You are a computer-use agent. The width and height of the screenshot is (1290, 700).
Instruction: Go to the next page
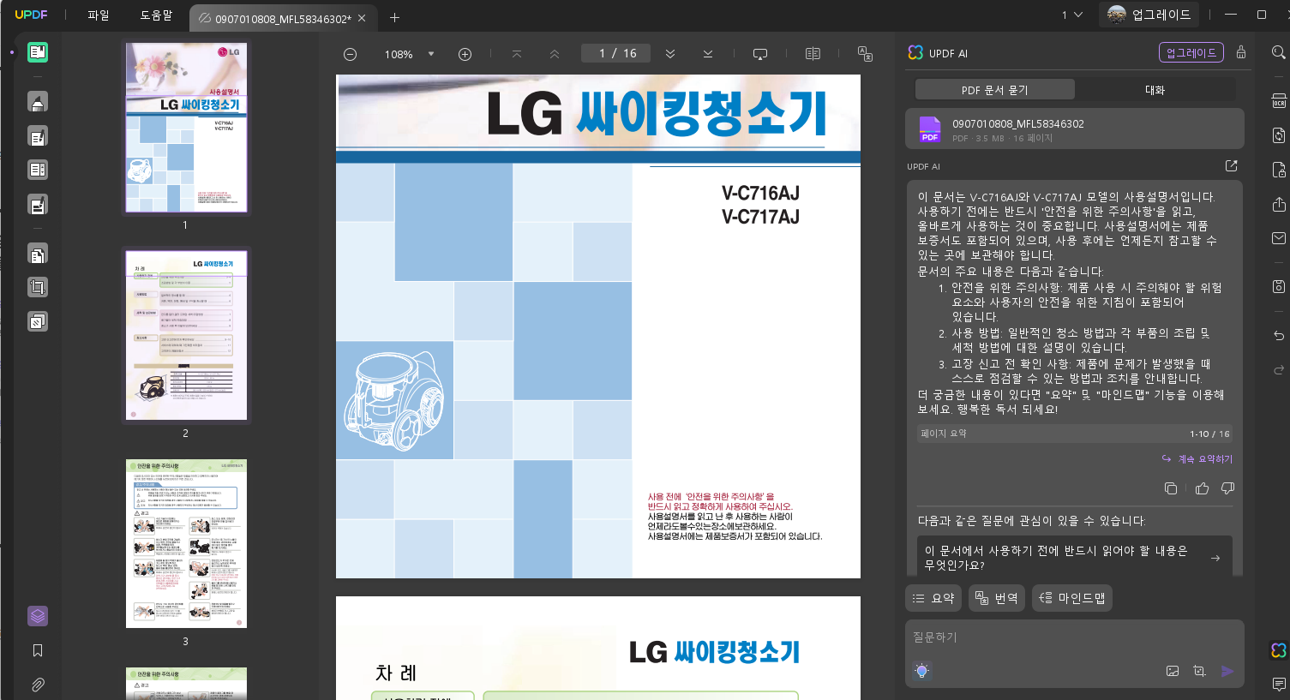(670, 54)
